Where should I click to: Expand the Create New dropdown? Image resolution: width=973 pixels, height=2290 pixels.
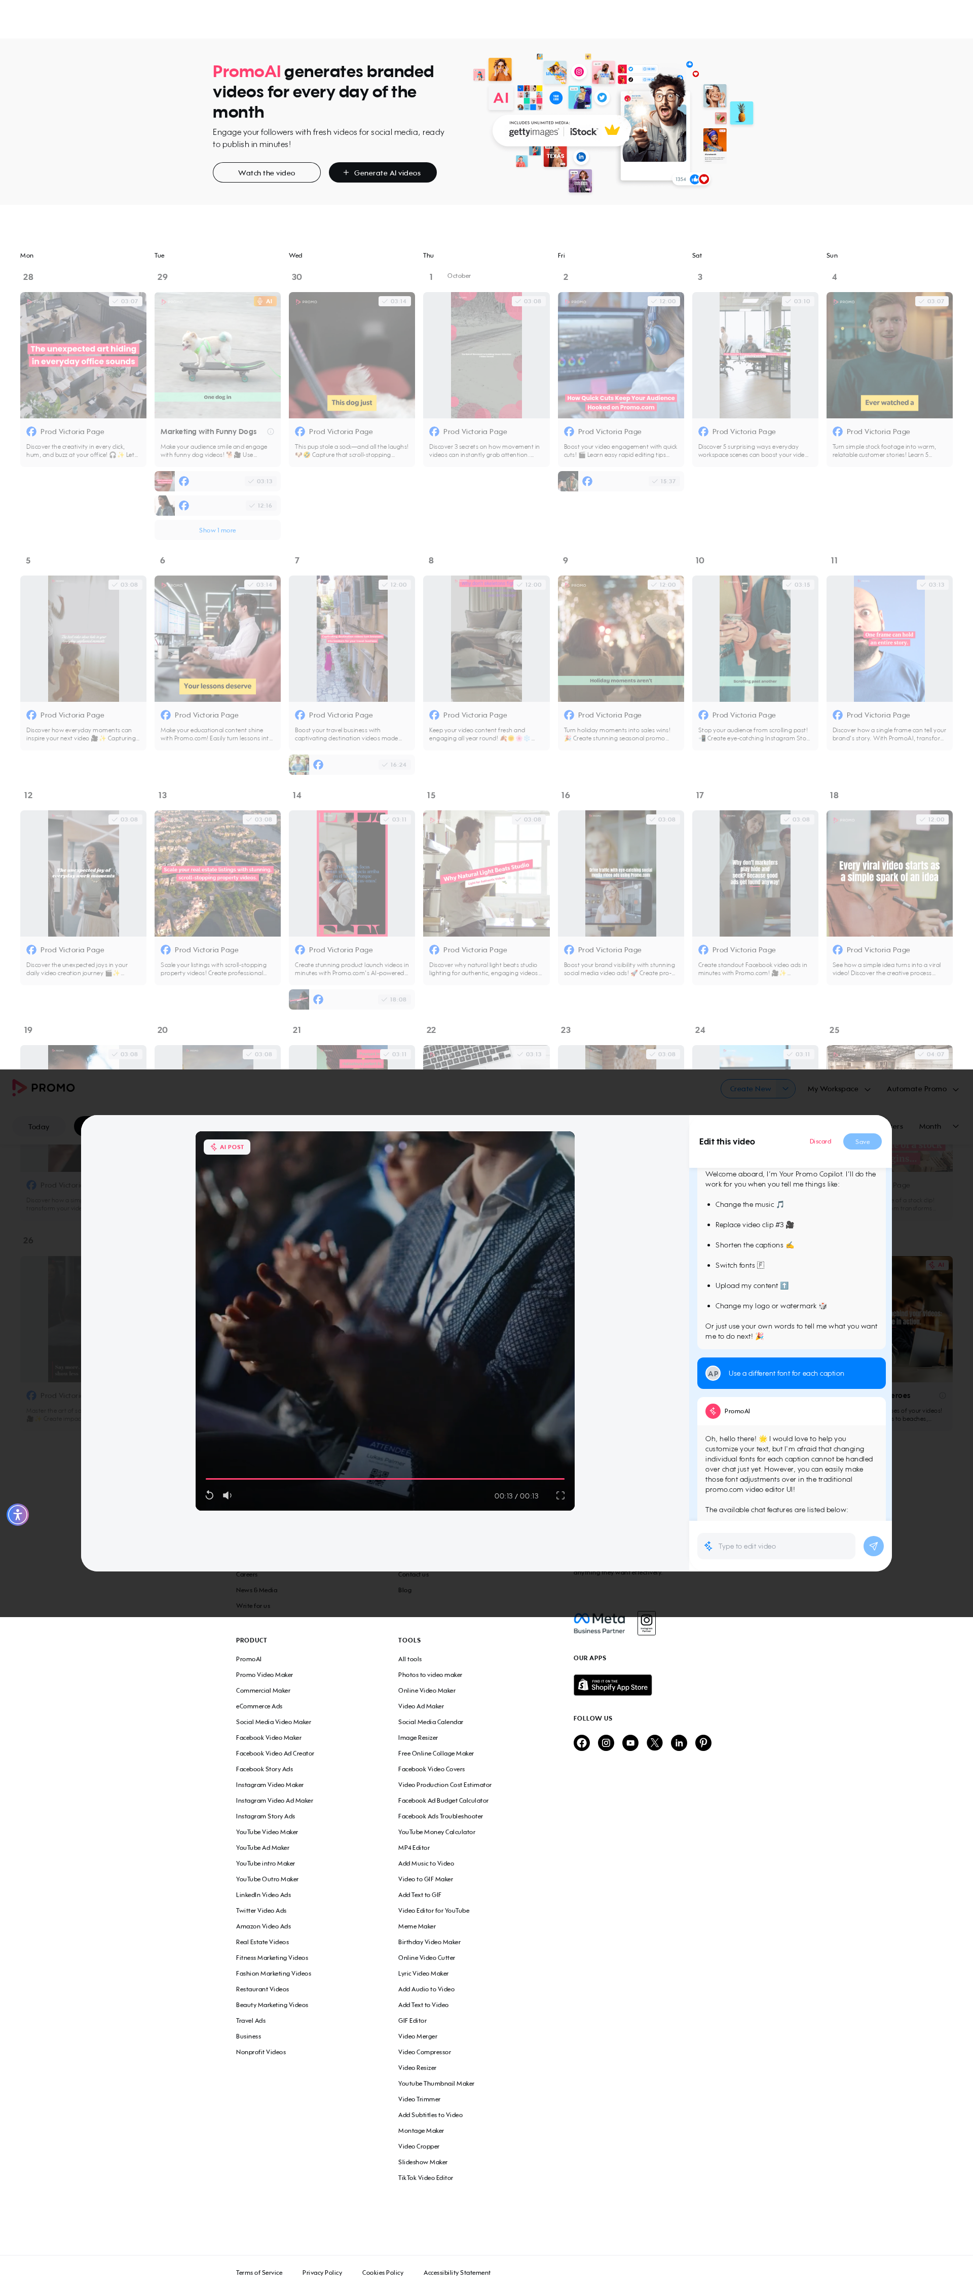(787, 1089)
